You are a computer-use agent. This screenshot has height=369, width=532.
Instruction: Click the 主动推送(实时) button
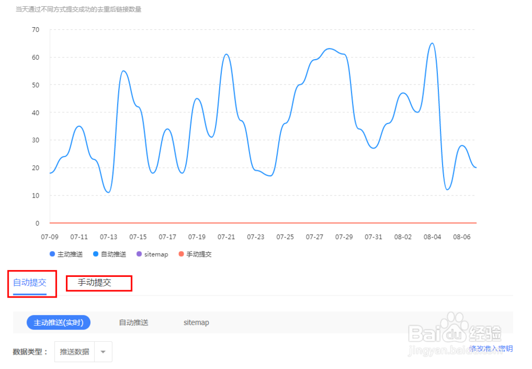[59, 323]
